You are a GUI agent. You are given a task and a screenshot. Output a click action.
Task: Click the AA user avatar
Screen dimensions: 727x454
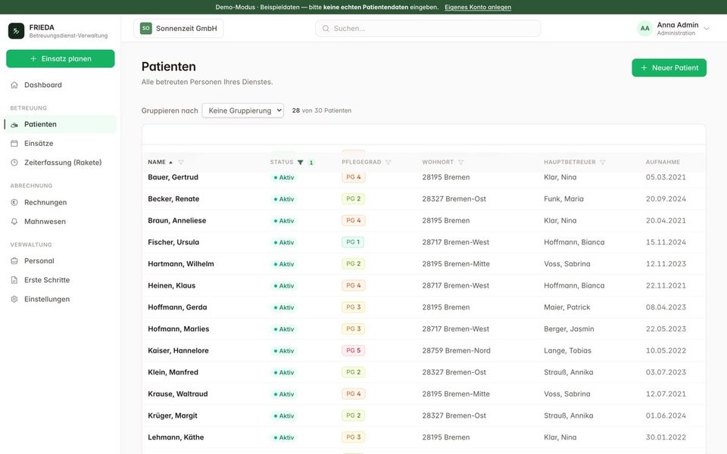coord(645,28)
